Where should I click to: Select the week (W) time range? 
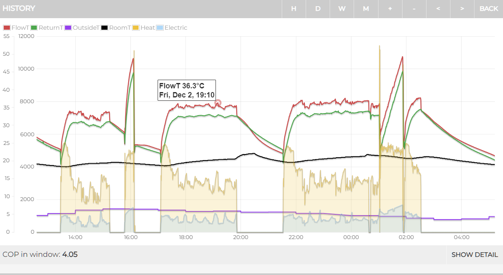tap(342, 9)
